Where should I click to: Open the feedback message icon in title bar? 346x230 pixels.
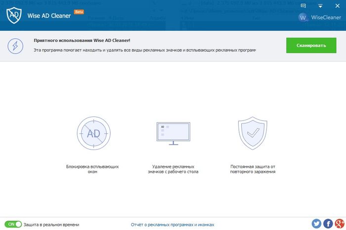pyautogui.click(x=303, y=6)
